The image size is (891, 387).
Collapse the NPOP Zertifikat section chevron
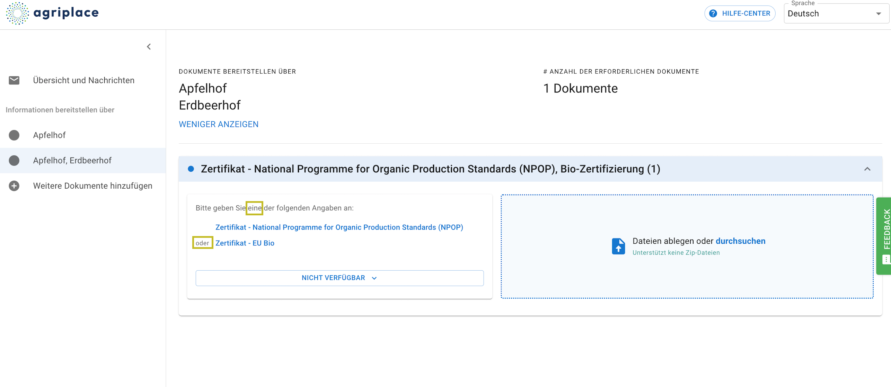pyautogui.click(x=867, y=169)
